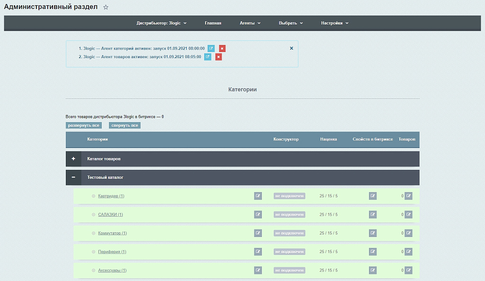Open constructor edit icon for Периферия
The image size is (485, 281).
pos(258,252)
